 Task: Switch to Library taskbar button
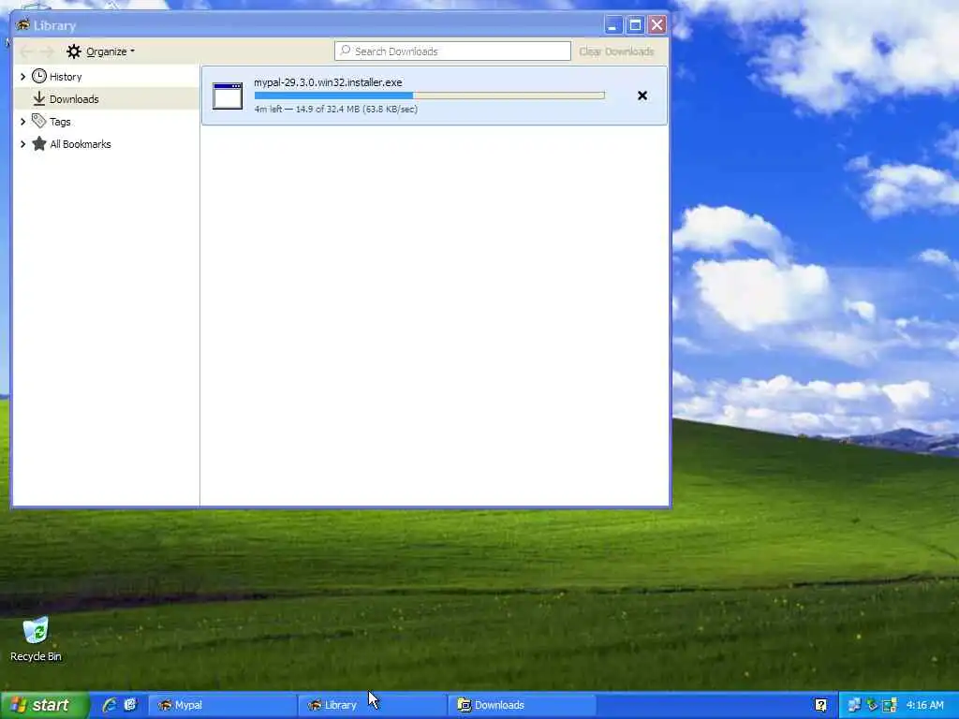(x=373, y=705)
